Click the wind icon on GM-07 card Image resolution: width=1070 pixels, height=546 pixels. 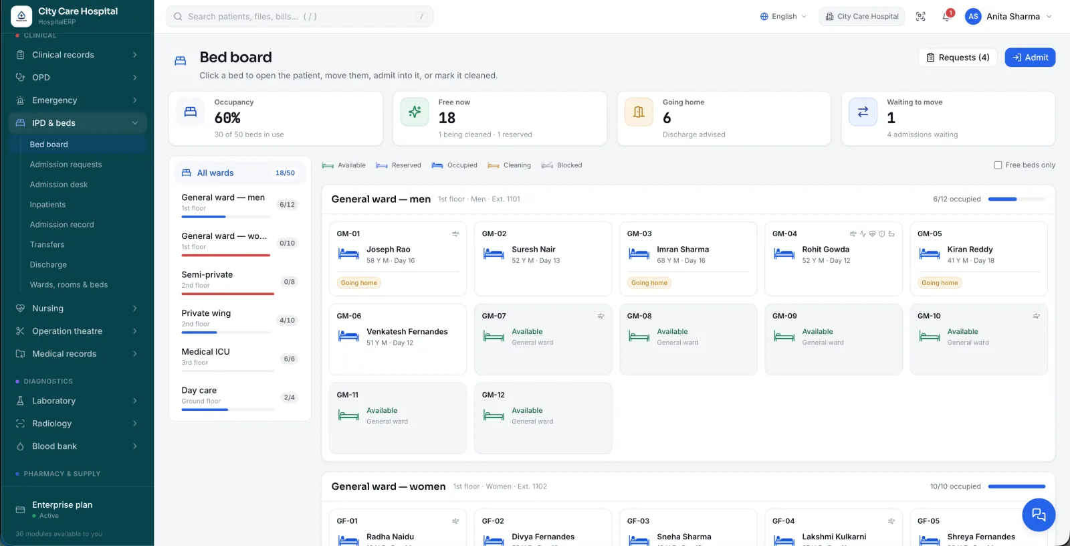click(x=601, y=316)
